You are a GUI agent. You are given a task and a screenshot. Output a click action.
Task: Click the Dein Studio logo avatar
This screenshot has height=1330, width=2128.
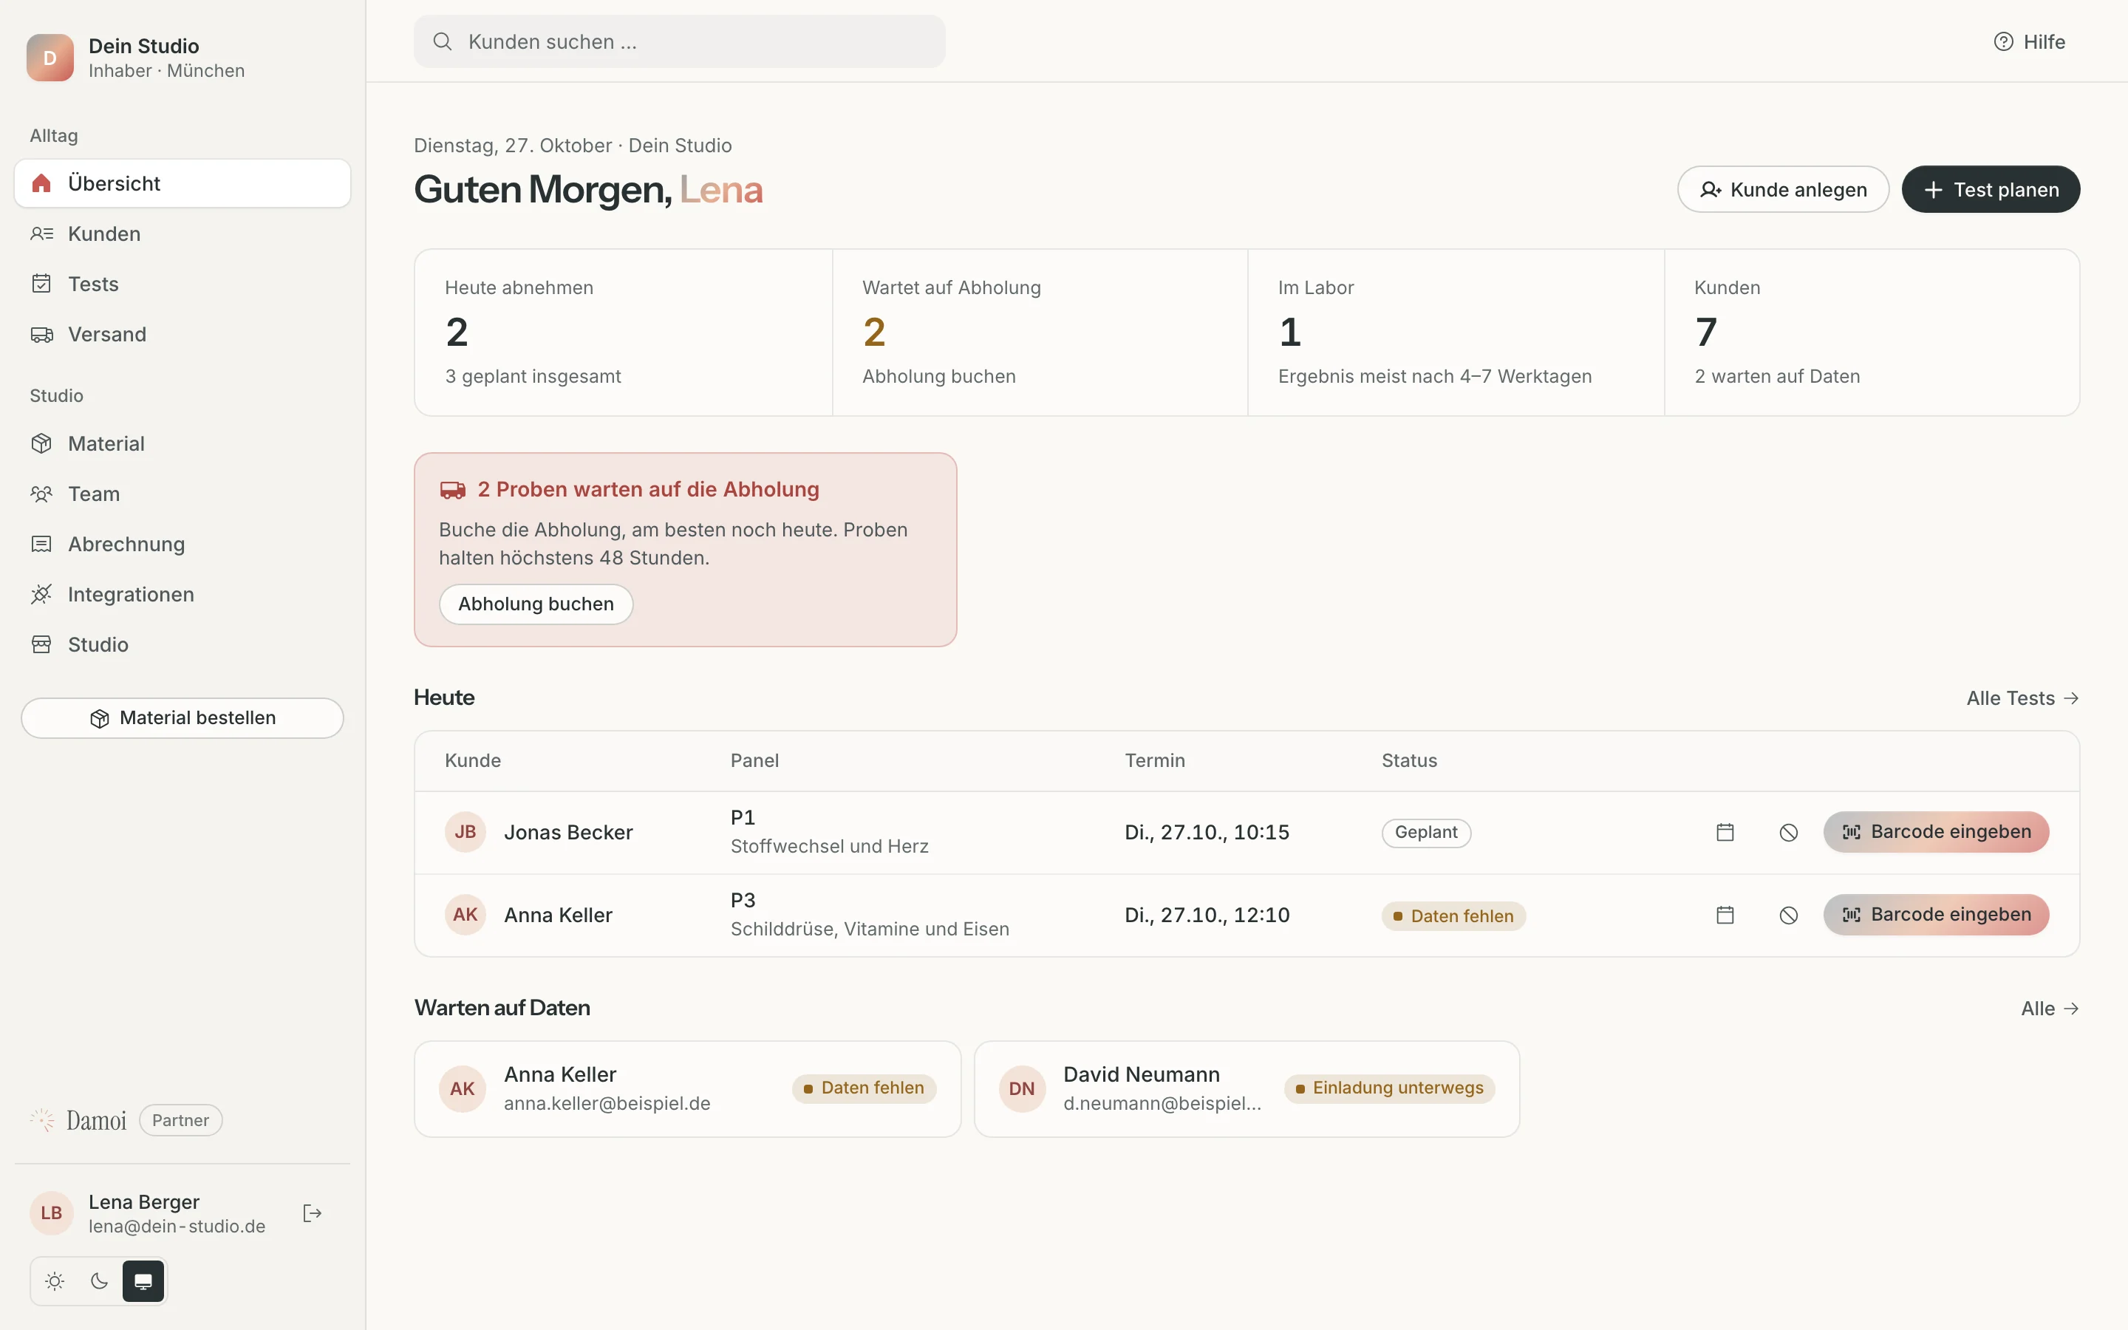click(x=50, y=58)
